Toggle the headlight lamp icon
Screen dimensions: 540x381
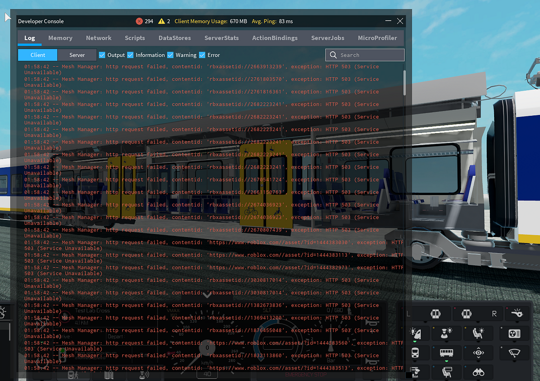(416, 333)
